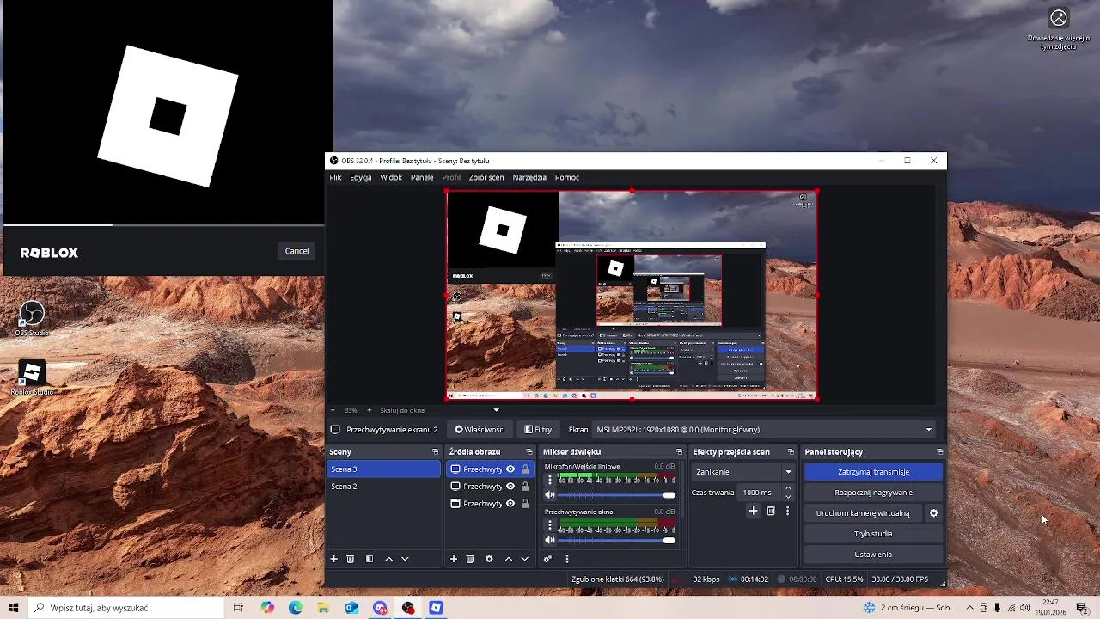The height and width of the screenshot is (619, 1100).
Task: Toggle Tryb studia mode
Action: coord(873,534)
